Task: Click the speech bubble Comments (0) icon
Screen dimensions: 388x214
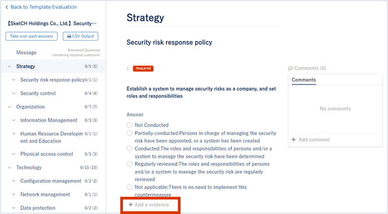Action: tap(290, 69)
